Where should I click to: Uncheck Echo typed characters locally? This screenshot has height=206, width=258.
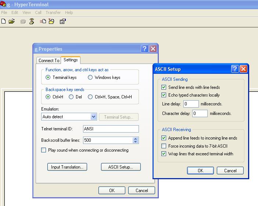pyautogui.click(x=164, y=95)
